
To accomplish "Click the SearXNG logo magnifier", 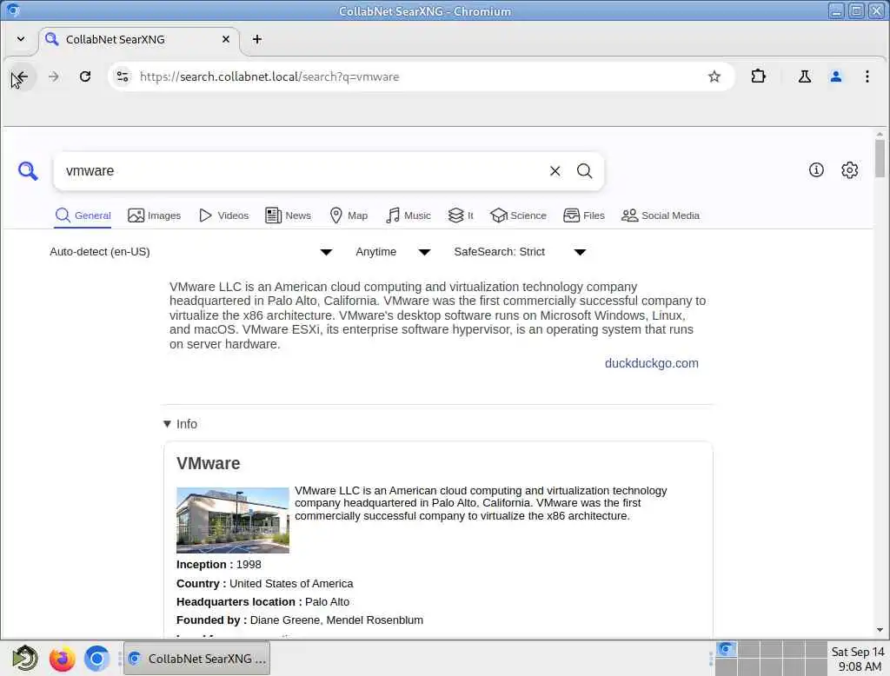I will [28, 171].
